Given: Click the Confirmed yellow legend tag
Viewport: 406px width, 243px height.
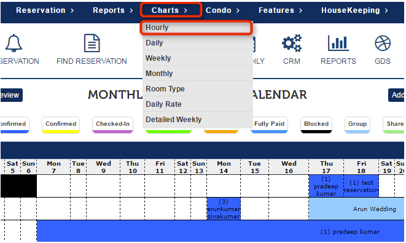Looking at the screenshot, I should (61, 125).
